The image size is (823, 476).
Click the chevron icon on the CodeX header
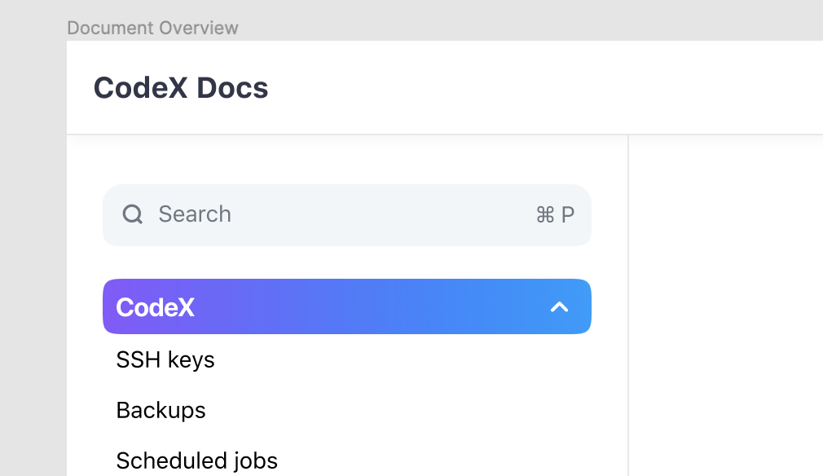(x=559, y=307)
